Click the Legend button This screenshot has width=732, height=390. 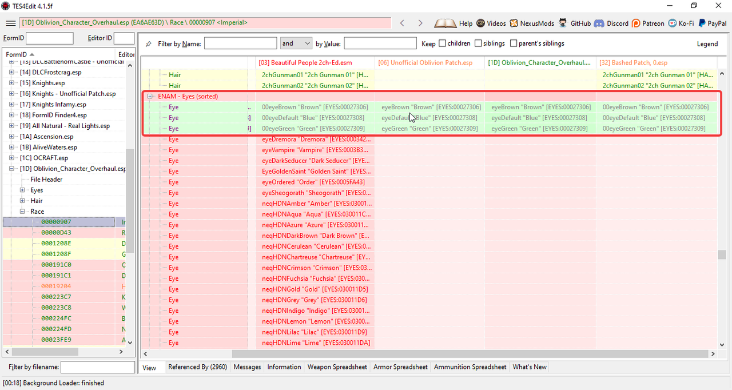[707, 44]
